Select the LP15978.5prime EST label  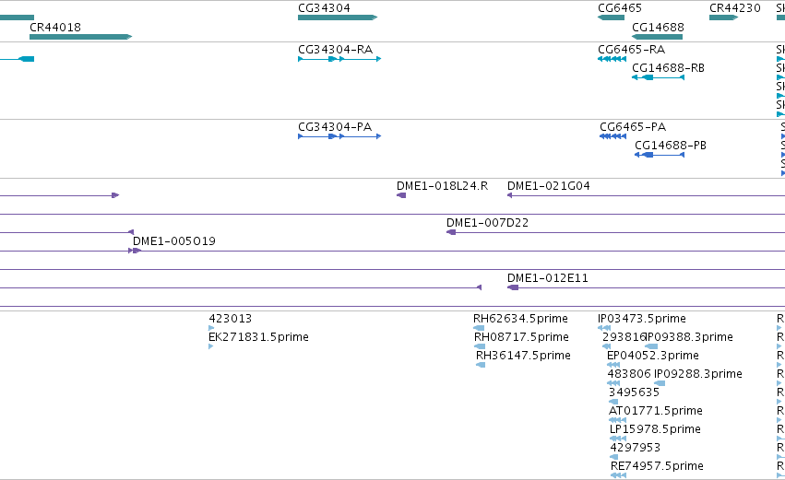[x=655, y=429]
